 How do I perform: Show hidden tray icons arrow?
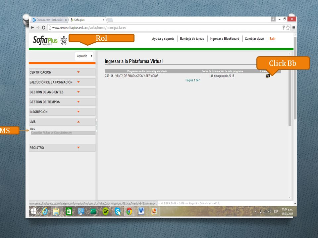pos(255,212)
